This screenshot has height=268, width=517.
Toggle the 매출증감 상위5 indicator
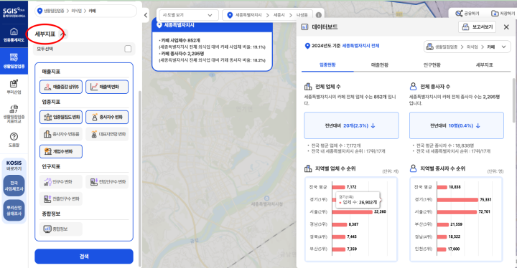click(61, 87)
